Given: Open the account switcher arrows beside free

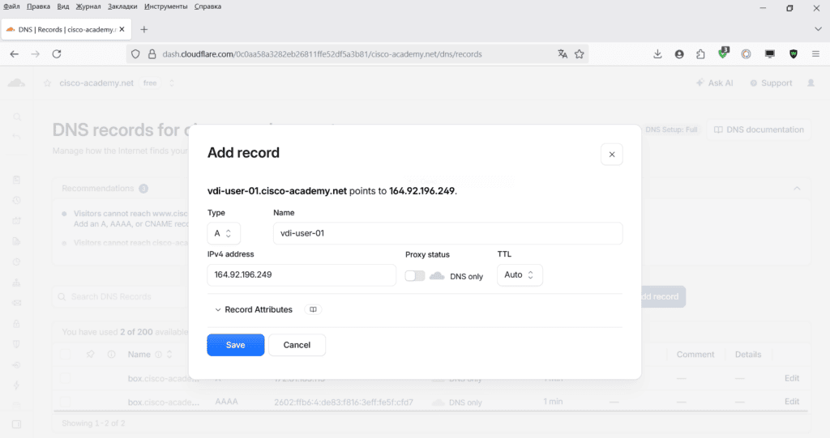Looking at the screenshot, I should (x=172, y=83).
